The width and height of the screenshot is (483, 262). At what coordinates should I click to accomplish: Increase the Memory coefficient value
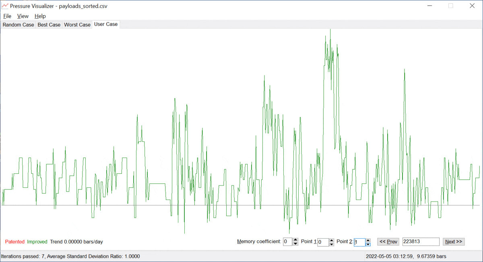(x=295, y=240)
